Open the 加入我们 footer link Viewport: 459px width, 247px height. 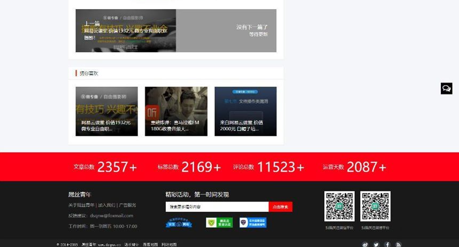pos(106,205)
